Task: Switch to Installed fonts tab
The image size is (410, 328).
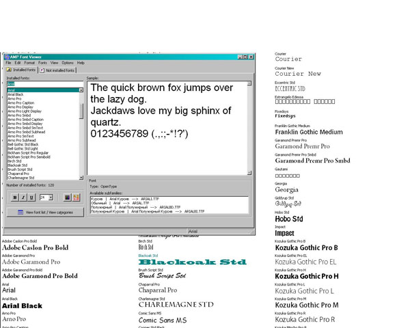Action: [x=21, y=70]
